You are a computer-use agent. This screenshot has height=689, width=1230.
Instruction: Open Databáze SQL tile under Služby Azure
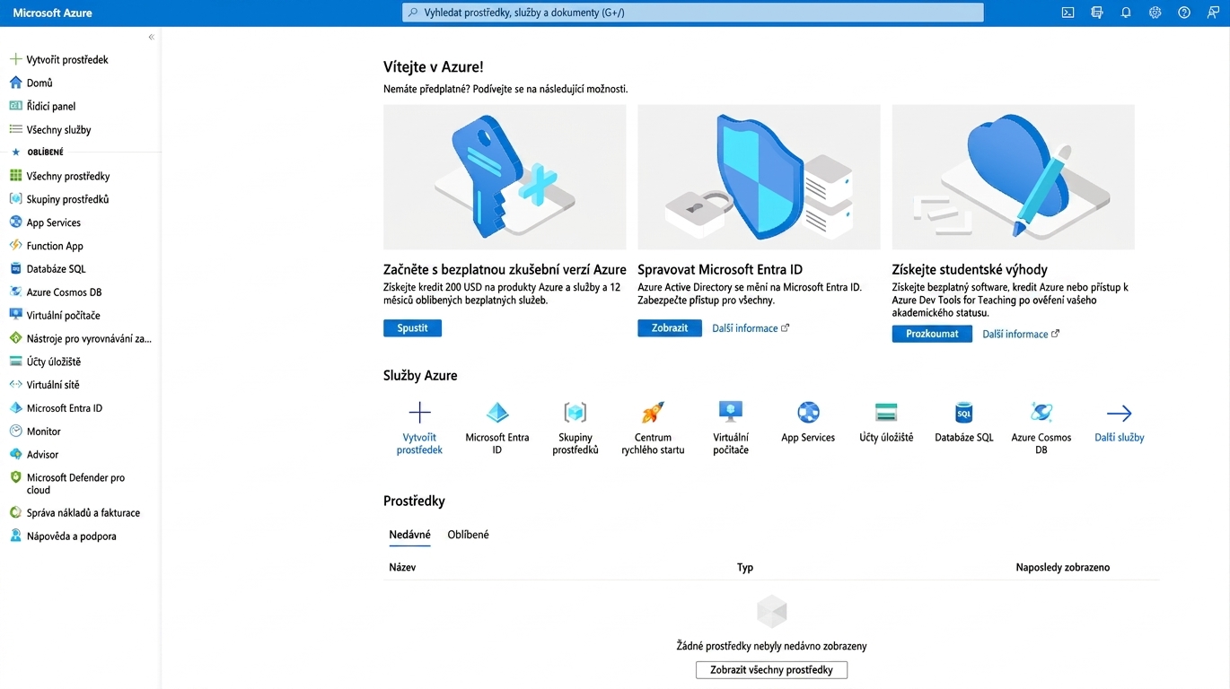click(x=964, y=422)
